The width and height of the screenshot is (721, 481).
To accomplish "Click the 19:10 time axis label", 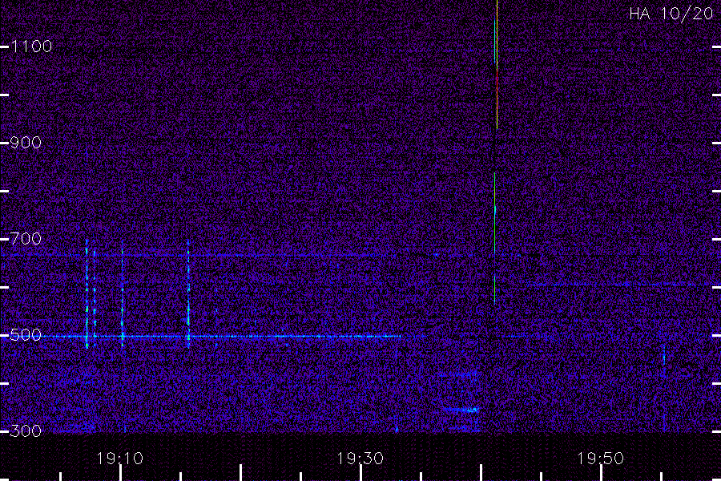I will point(119,458).
